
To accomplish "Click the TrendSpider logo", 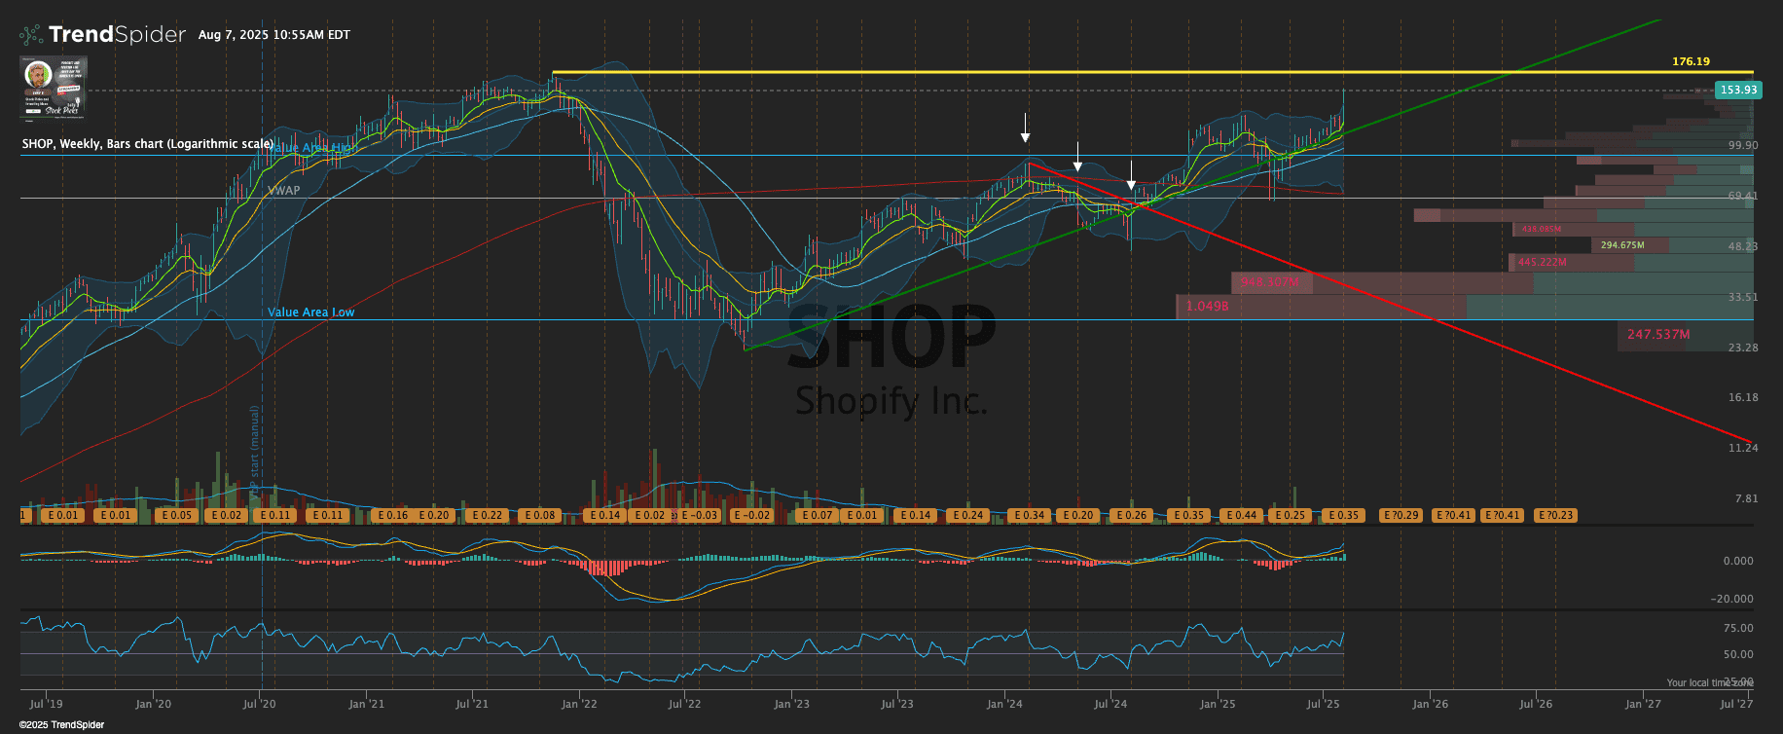I will 103,34.
